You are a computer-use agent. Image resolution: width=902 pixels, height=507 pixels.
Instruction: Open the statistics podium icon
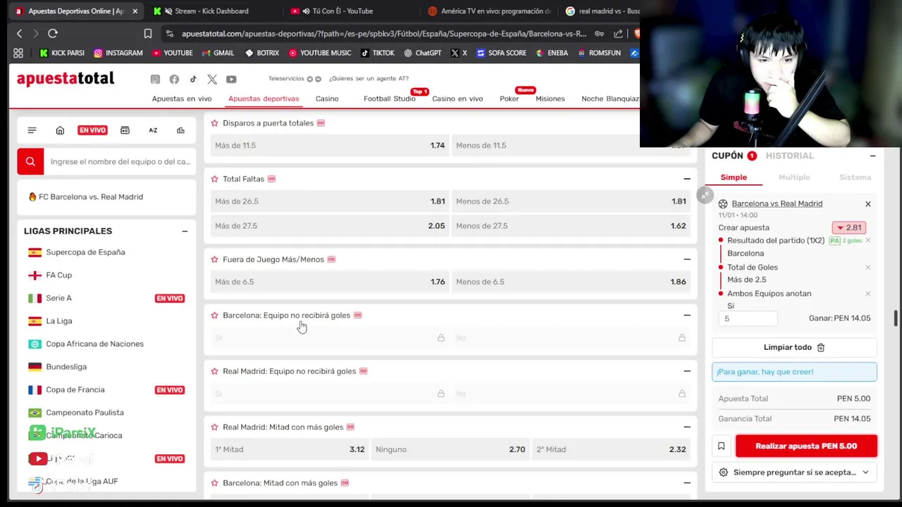180,130
